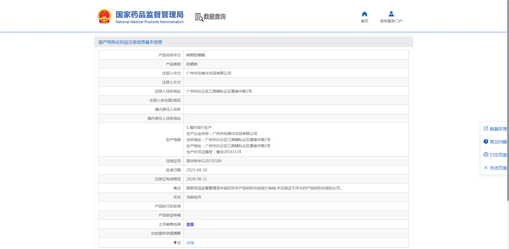
Task: Click the 常见问题 question mark icon
Action: click(x=486, y=142)
